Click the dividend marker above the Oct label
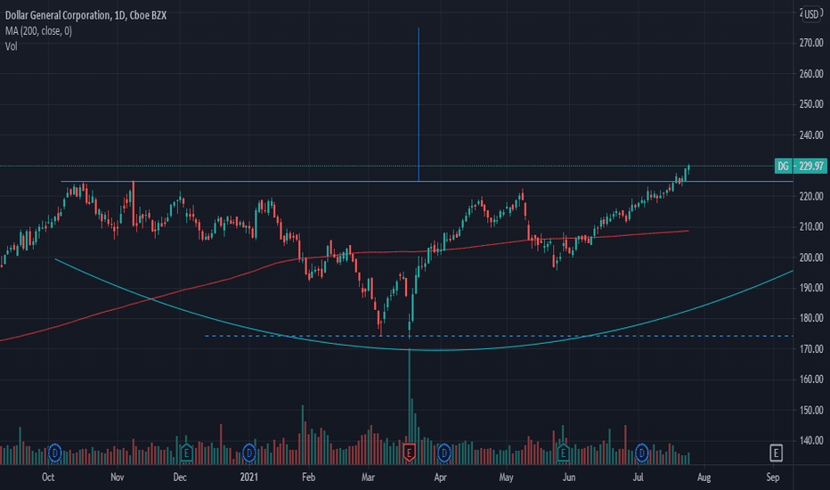The height and width of the screenshot is (490, 830). point(54,453)
